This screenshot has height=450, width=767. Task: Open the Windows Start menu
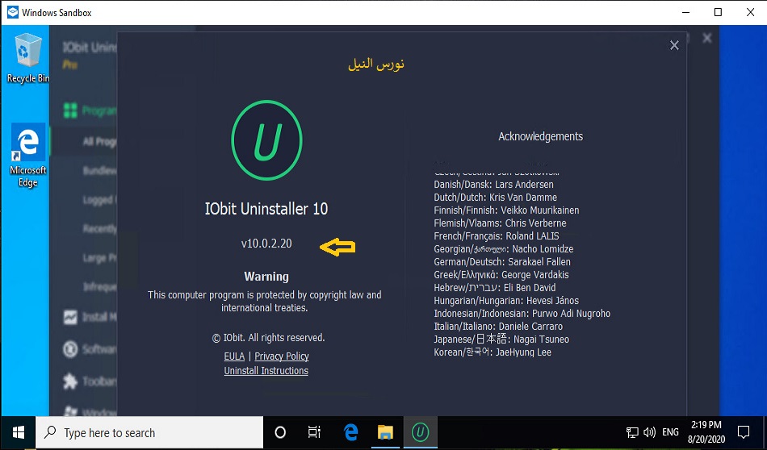[x=18, y=432]
